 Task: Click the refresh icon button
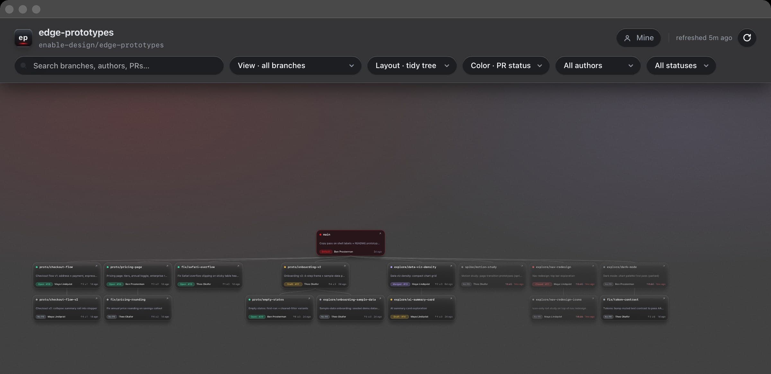pyautogui.click(x=747, y=38)
